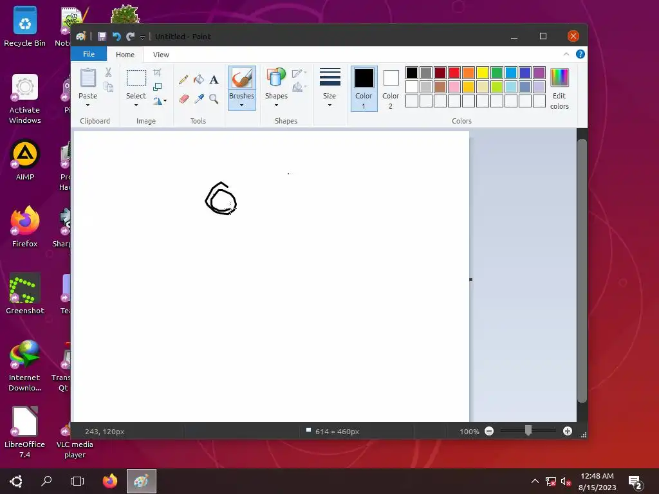Click the Crop icon in Image group
The height and width of the screenshot is (494, 659).
pyautogui.click(x=158, y=73)
